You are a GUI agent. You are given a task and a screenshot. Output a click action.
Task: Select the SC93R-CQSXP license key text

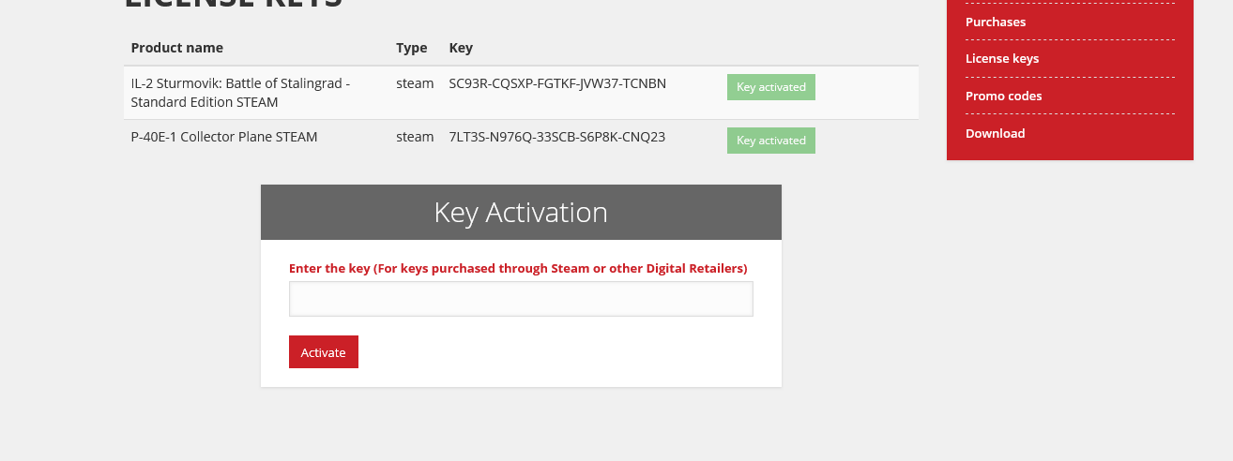[x=557, y=83]
